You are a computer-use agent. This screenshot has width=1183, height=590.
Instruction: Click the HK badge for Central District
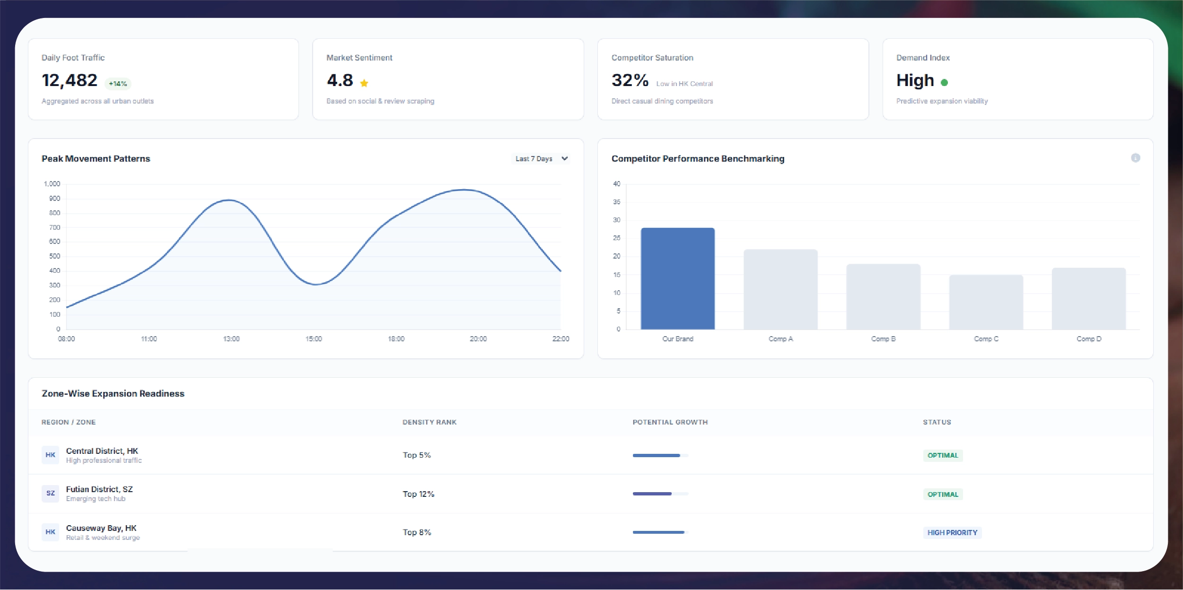(x=50, y=455)
